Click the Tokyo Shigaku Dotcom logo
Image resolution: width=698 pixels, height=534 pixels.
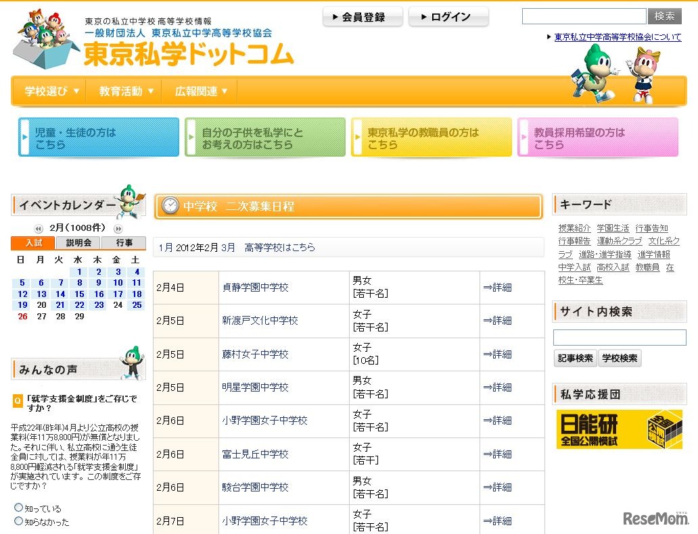(153, 39)
